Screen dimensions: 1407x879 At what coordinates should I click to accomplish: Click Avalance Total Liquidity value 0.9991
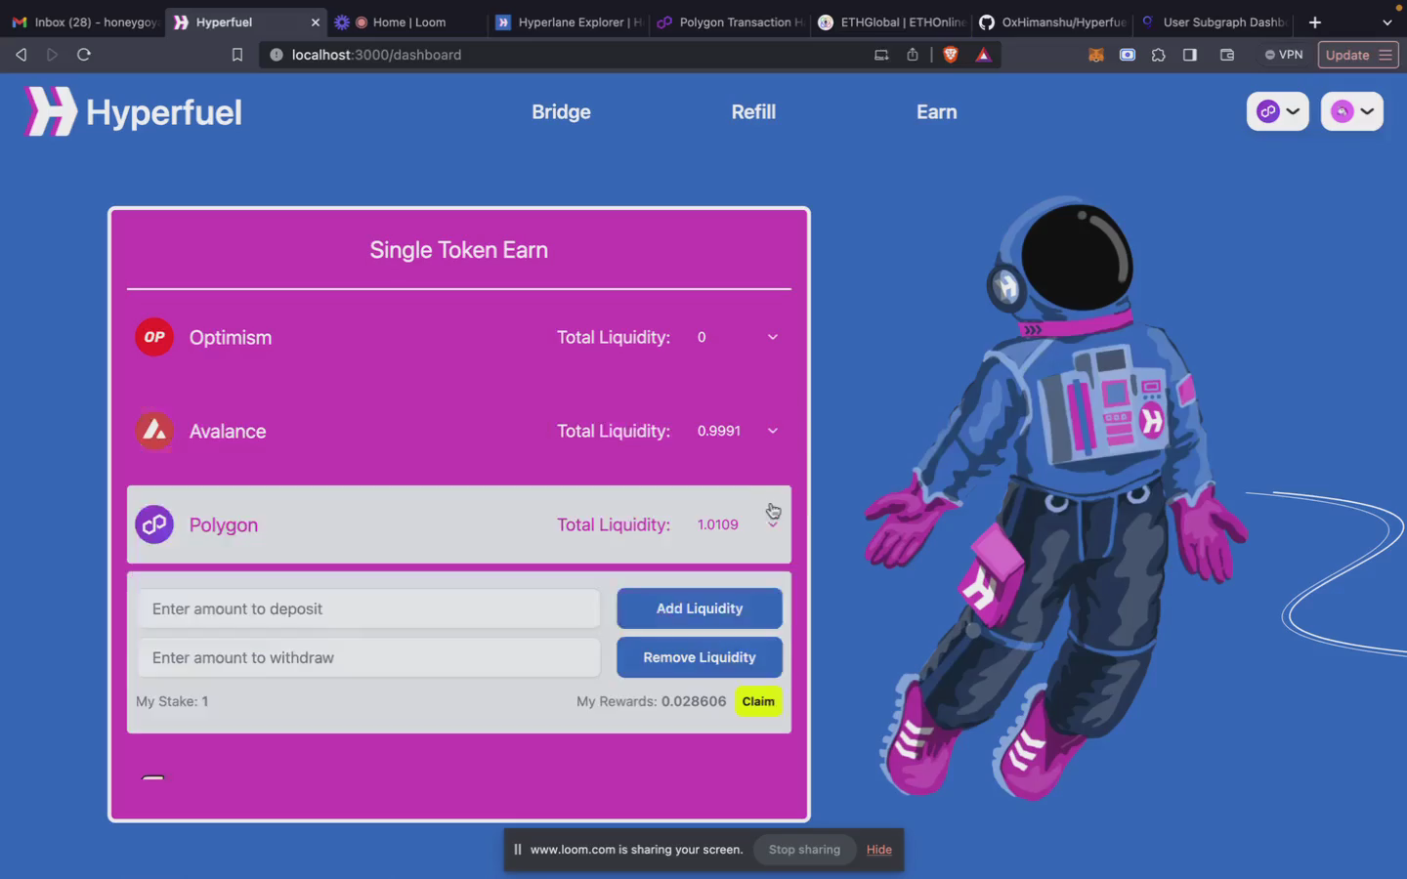[x=719, y=431]
